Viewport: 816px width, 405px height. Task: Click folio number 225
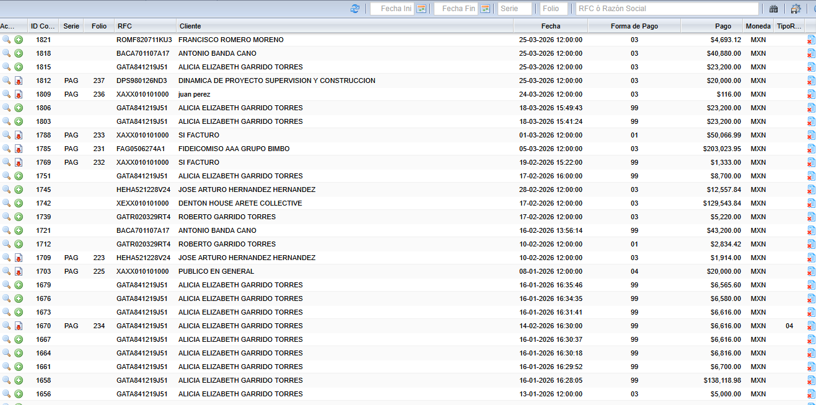(99, 271)
